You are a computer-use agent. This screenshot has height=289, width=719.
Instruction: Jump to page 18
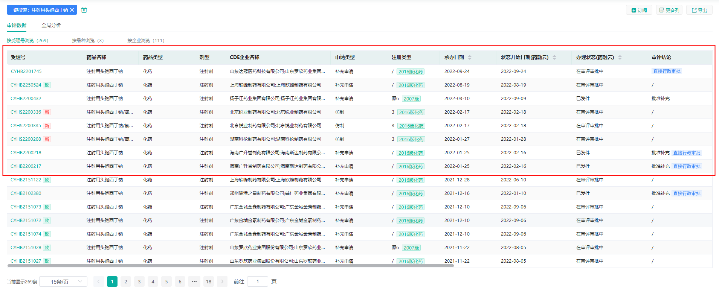click(209, 281)
